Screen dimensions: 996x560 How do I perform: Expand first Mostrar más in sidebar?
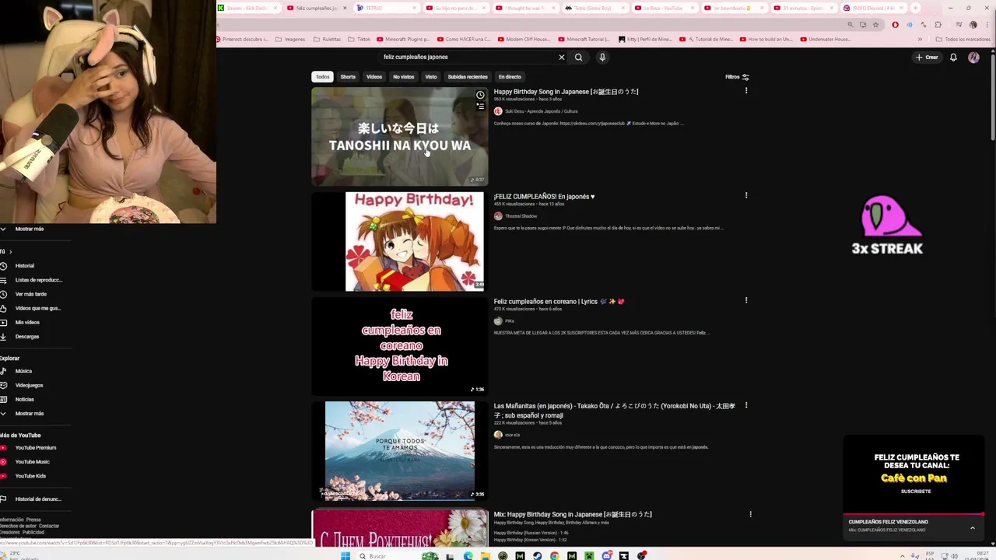30,229
